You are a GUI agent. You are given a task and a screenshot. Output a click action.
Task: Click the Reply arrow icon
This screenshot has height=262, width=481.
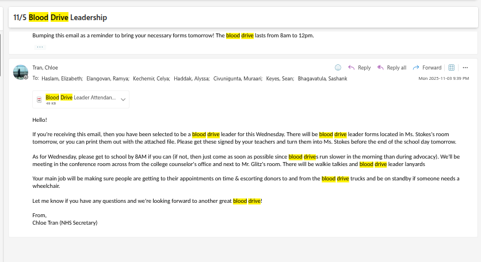(x=351, y=68)
